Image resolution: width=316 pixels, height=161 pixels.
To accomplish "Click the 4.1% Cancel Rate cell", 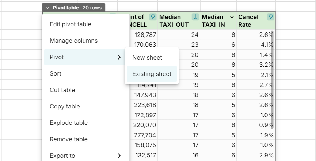I will [256, 45].
